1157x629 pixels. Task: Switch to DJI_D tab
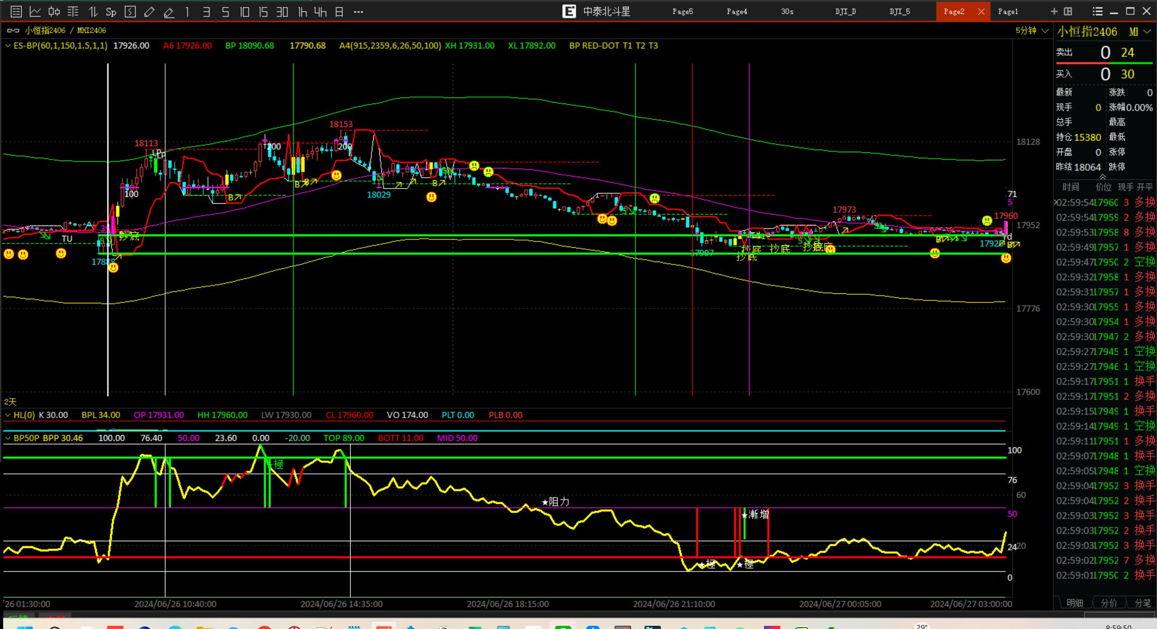(x=845, y=12)
